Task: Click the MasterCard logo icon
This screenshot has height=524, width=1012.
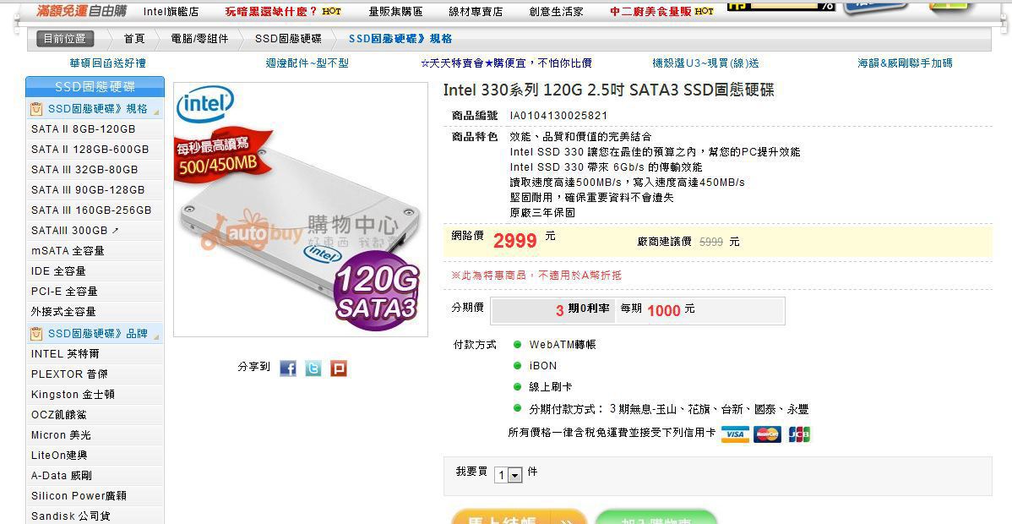Action: coord(767,434)
